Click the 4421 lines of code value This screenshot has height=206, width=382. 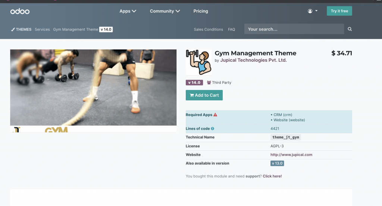click(x=275, y=129)
